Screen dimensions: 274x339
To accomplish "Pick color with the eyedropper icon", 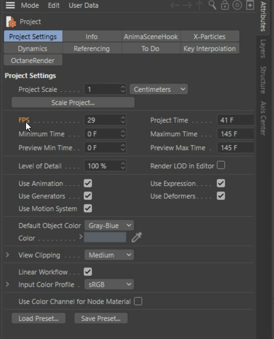I will point(137,237).
